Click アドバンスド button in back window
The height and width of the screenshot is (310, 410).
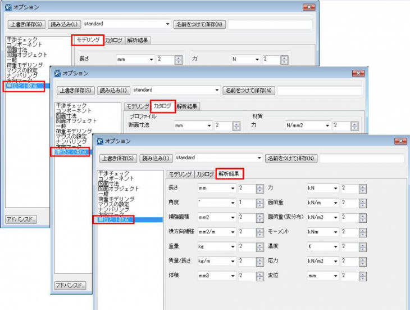(21, 219)
